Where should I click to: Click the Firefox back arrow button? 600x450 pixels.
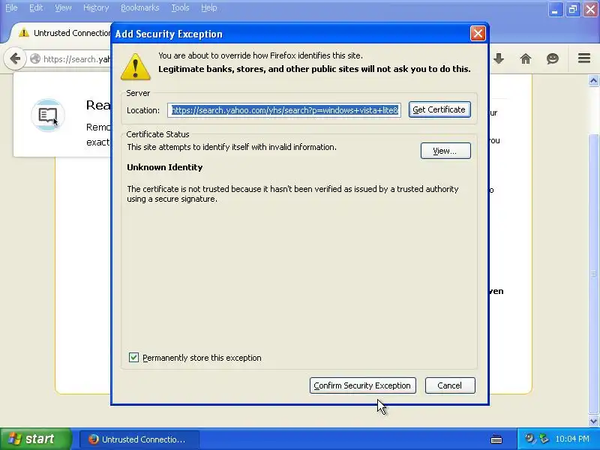click(15, 59)
